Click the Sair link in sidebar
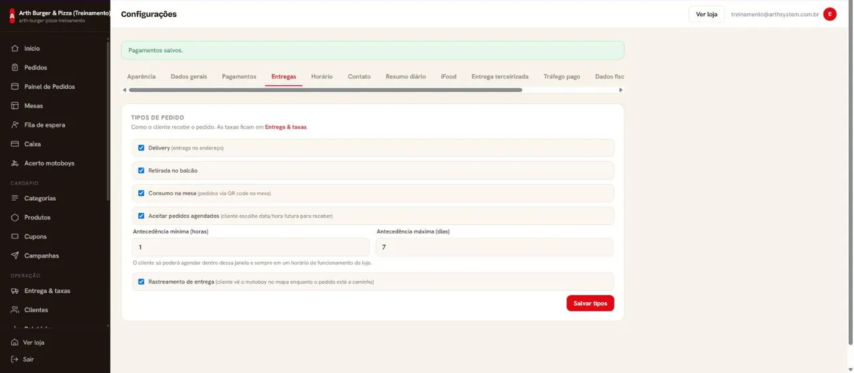Screen dimensions: 854x373 click(28, 360)
